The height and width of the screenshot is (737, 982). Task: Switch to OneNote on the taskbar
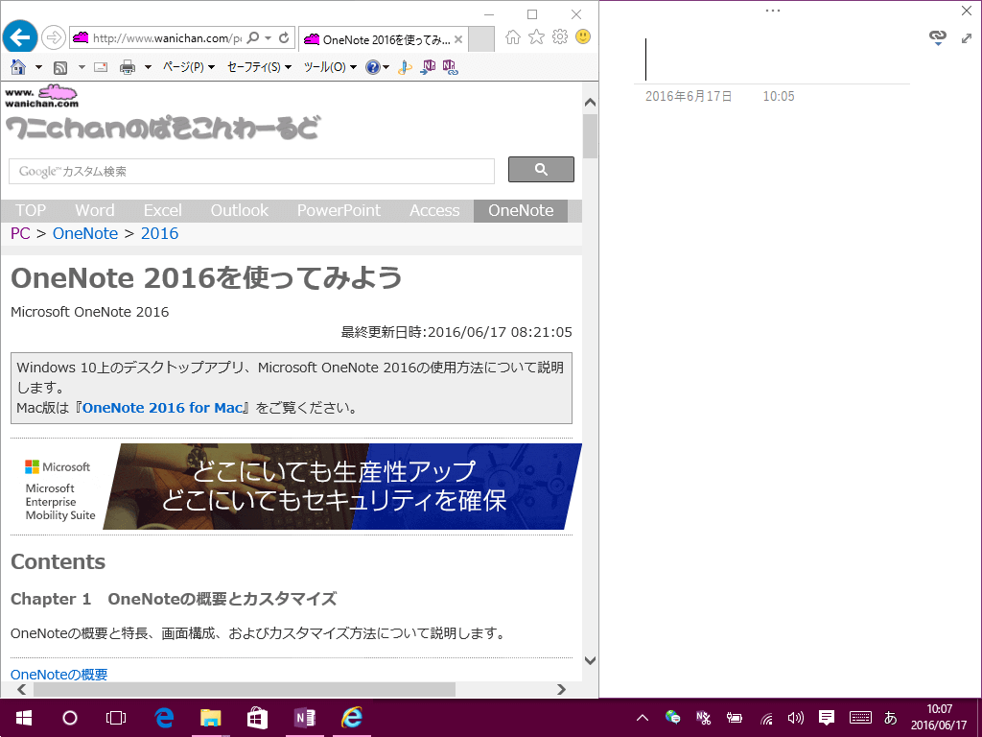coord(305,718)
